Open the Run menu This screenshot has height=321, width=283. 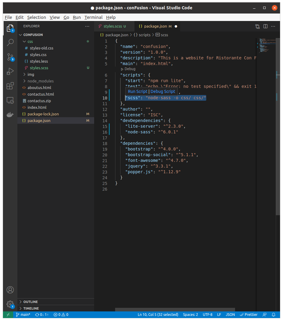77,17
